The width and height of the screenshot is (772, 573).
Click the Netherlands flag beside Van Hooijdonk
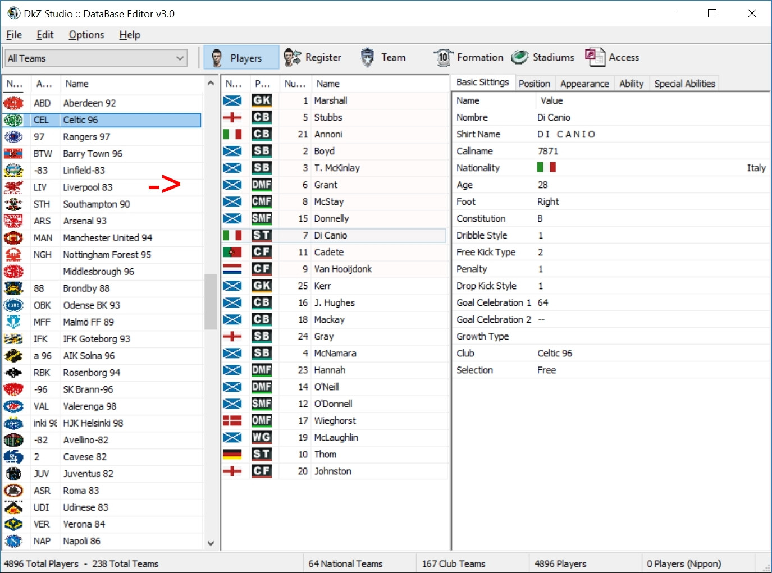232,269
